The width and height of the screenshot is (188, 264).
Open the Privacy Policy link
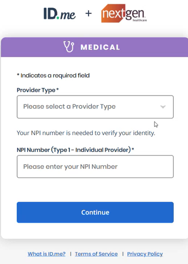145,254
